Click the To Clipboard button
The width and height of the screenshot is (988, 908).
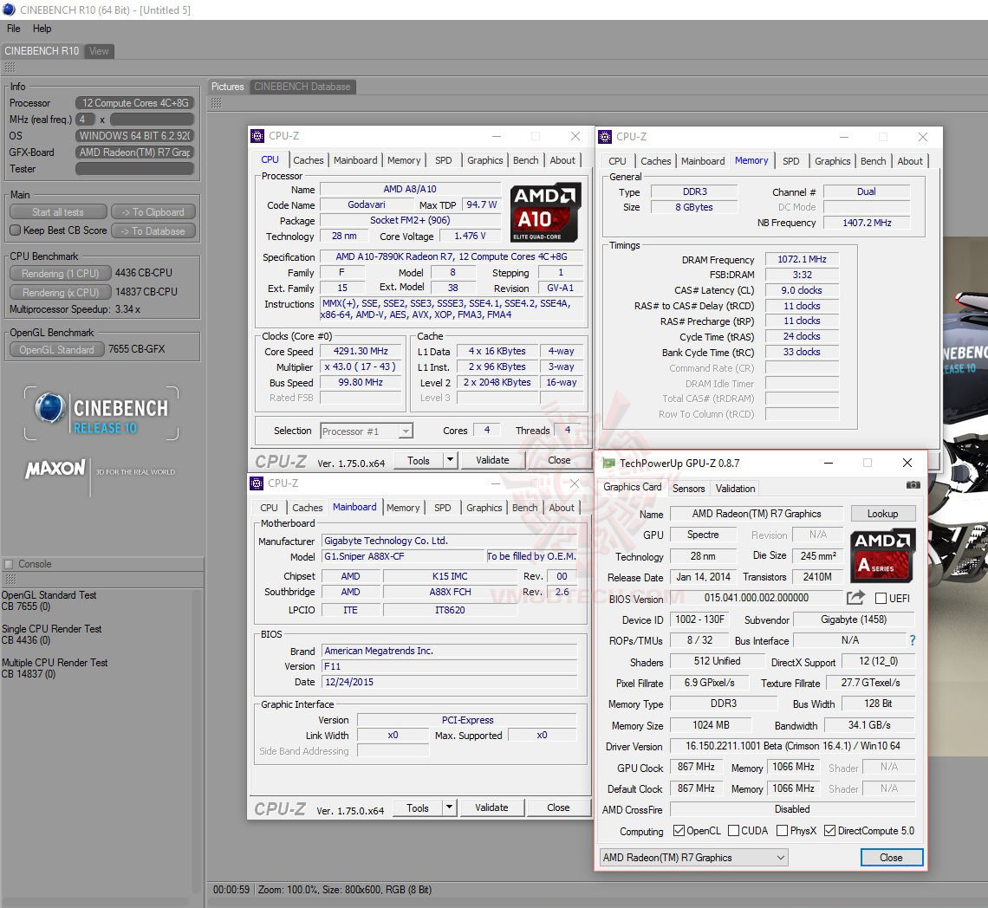(153, 211)
